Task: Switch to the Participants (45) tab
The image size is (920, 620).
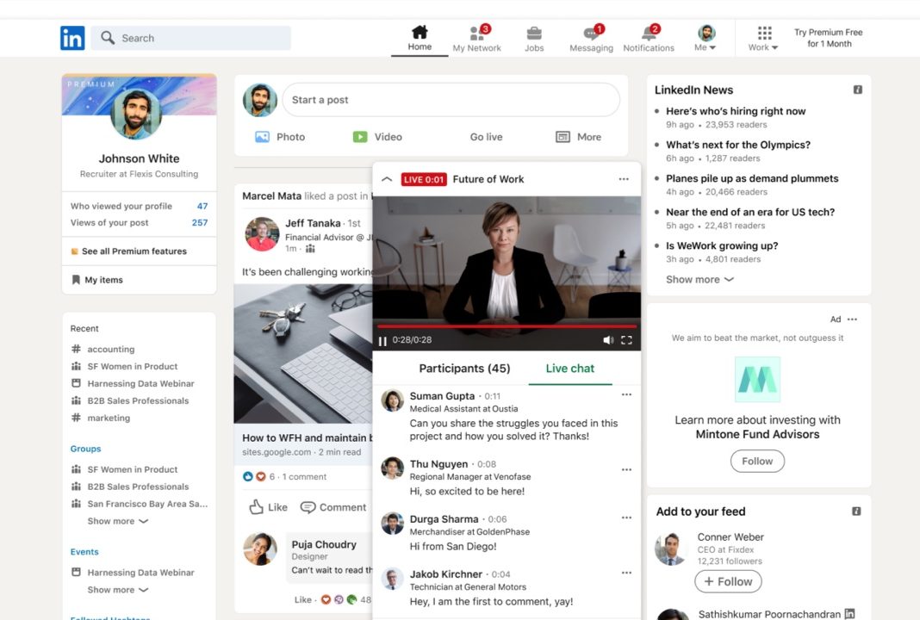Action: tap(464, 369)
